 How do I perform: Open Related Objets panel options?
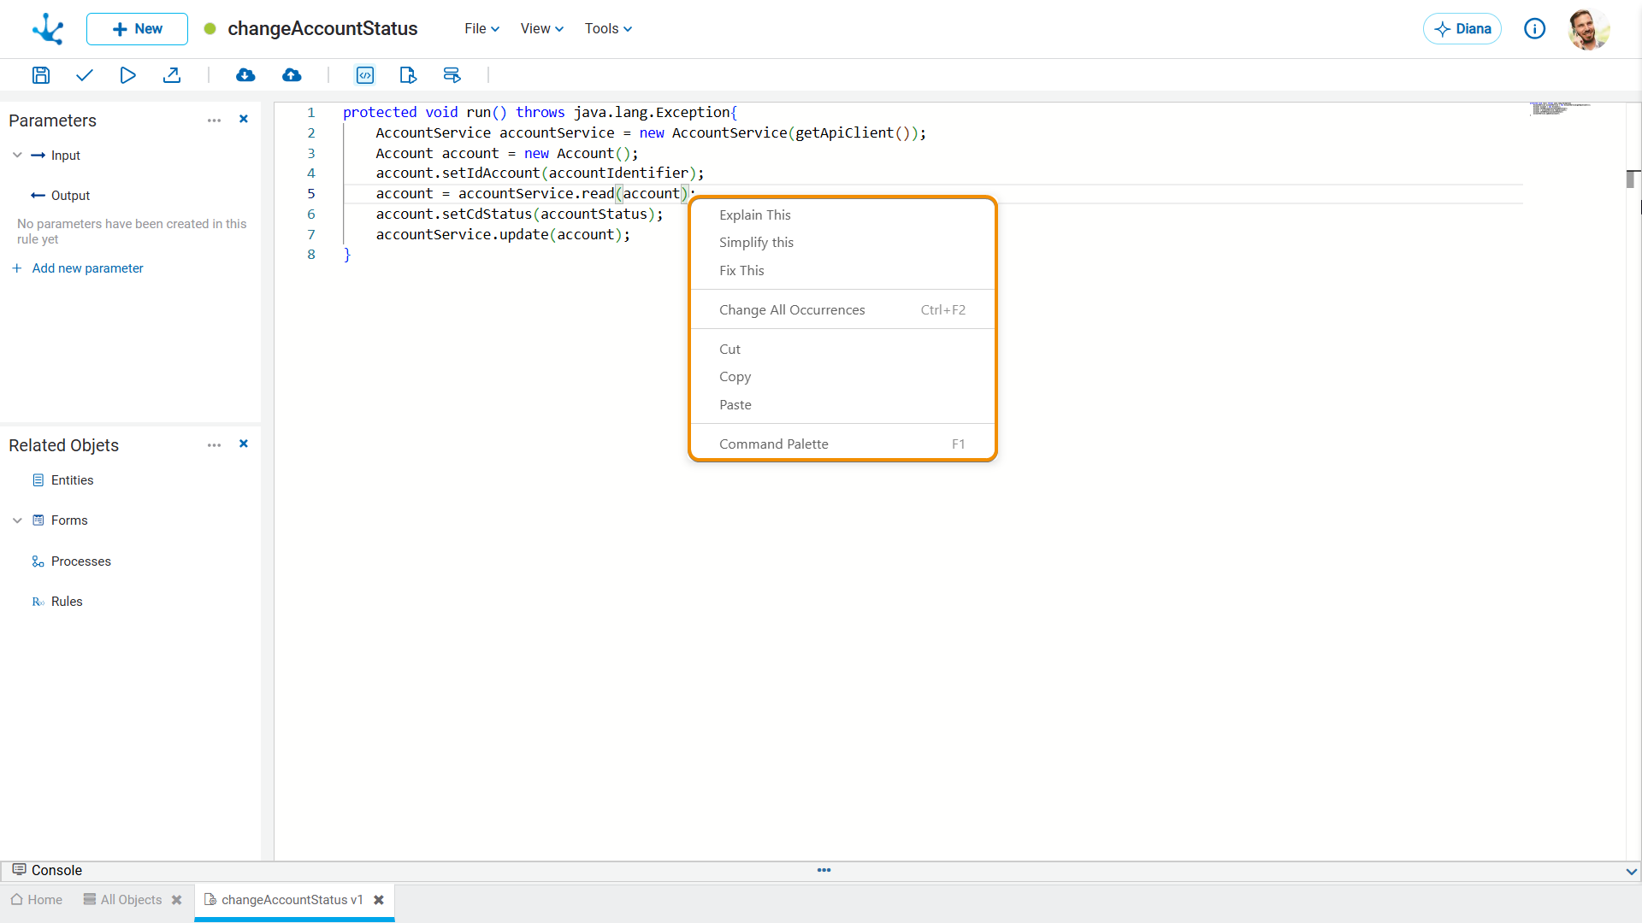click(x=214, y=445)
